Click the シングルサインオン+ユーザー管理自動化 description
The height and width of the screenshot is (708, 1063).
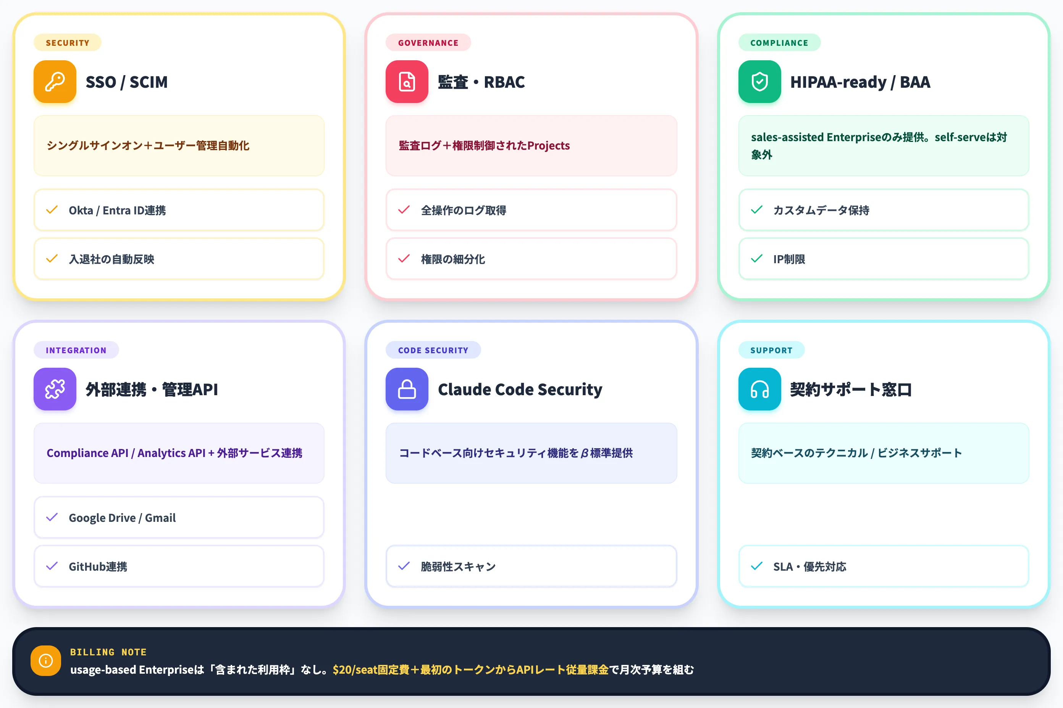(x=148, y=146)
